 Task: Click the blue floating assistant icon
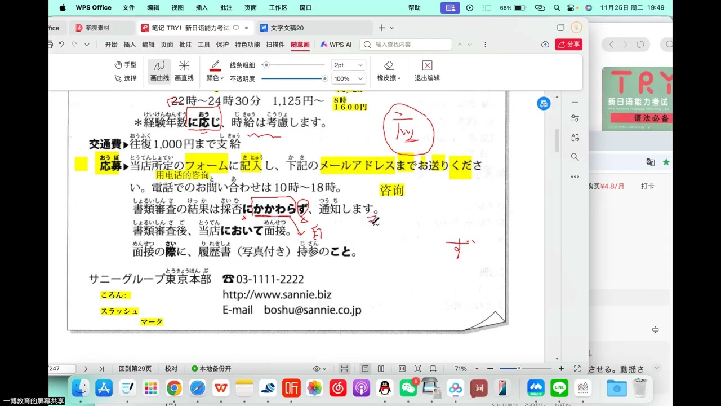pos(544,103)
